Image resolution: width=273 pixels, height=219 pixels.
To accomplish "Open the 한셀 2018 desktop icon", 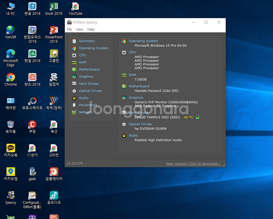I will [x=32, y=56].
